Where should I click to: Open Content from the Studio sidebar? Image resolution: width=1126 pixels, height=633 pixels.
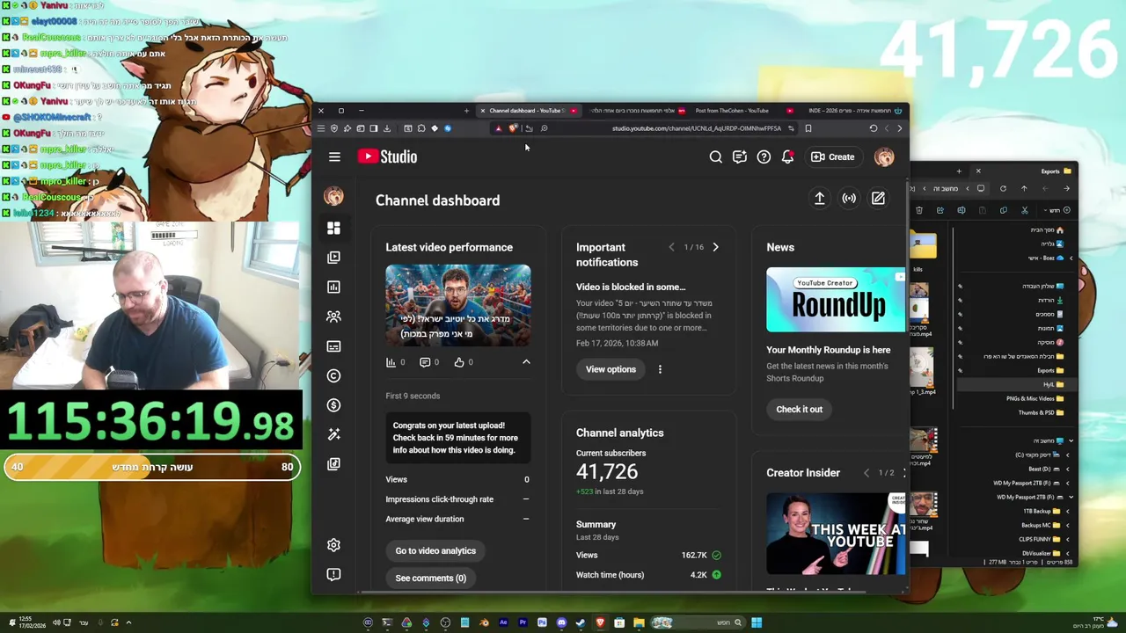click(x=333, y=258)
